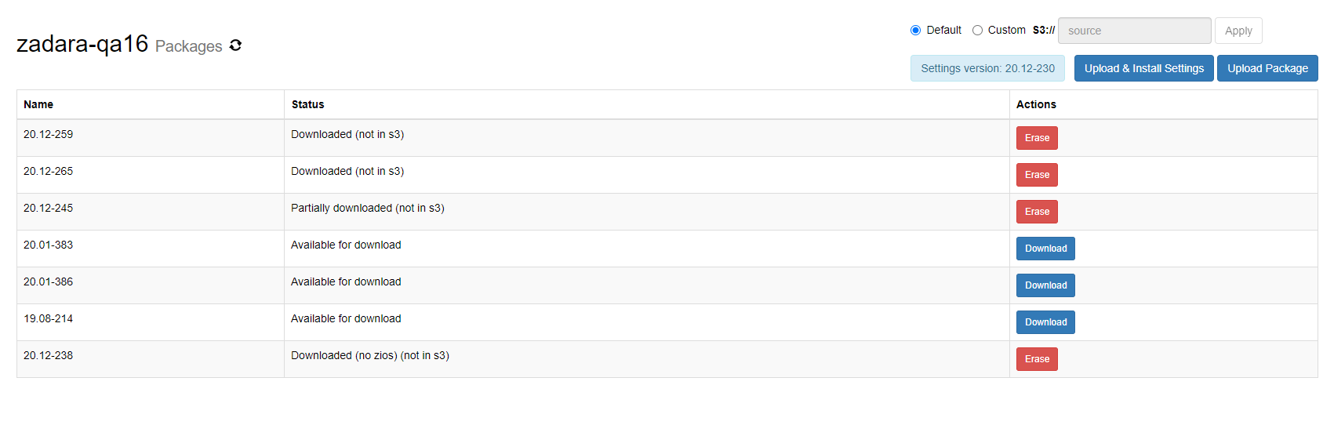Download package 19.08-214
The height and width of the screenshot is (425, 1334).
click(1045, 322)
